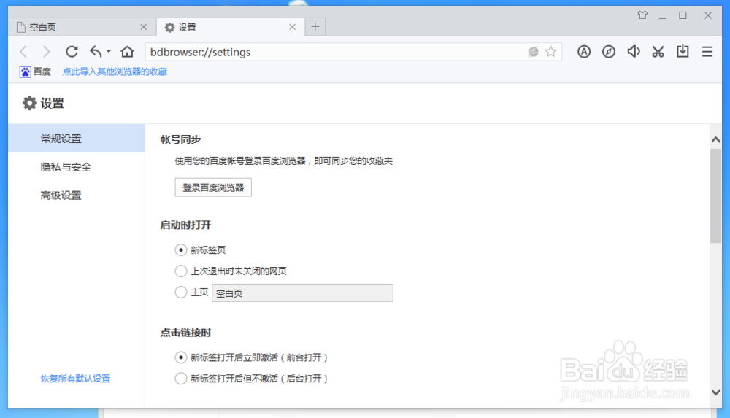
Task: Select 上次退出时未关闭的网页 radio
Action: pyautogui.click(x=180, y=271)
